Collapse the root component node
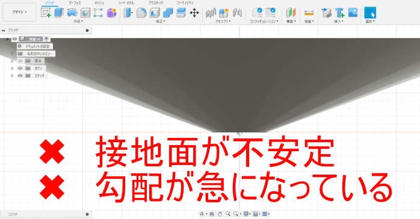The height and width of the screenshot is (219, 420). point(7,39)
